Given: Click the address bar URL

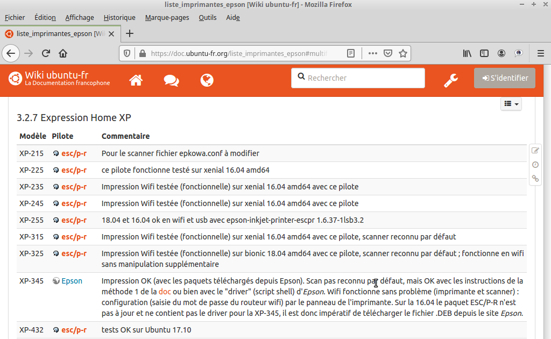Looking at the screenshot, I should (239, 53).
